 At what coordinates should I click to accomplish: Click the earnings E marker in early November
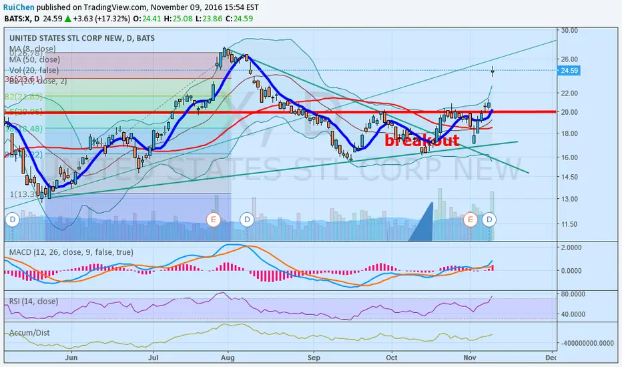[471, 220]
